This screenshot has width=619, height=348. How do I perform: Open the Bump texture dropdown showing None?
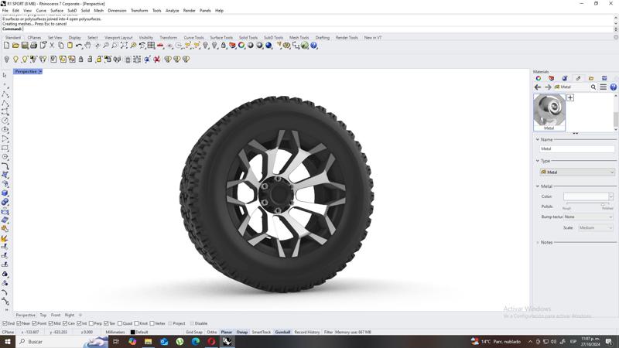588,217
